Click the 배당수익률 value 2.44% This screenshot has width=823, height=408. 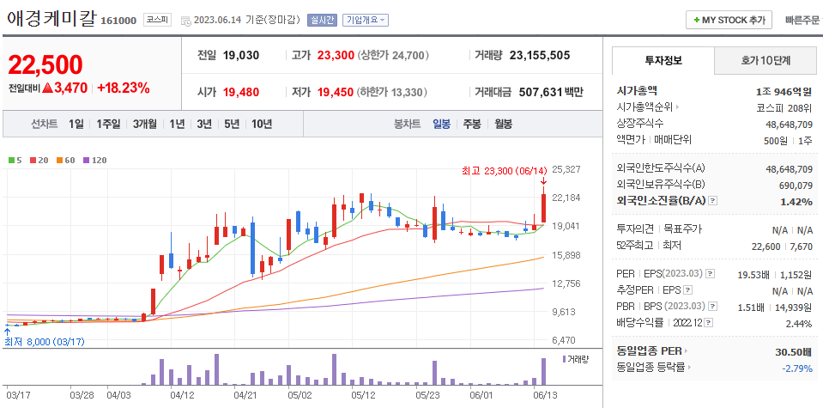point(799,324)
